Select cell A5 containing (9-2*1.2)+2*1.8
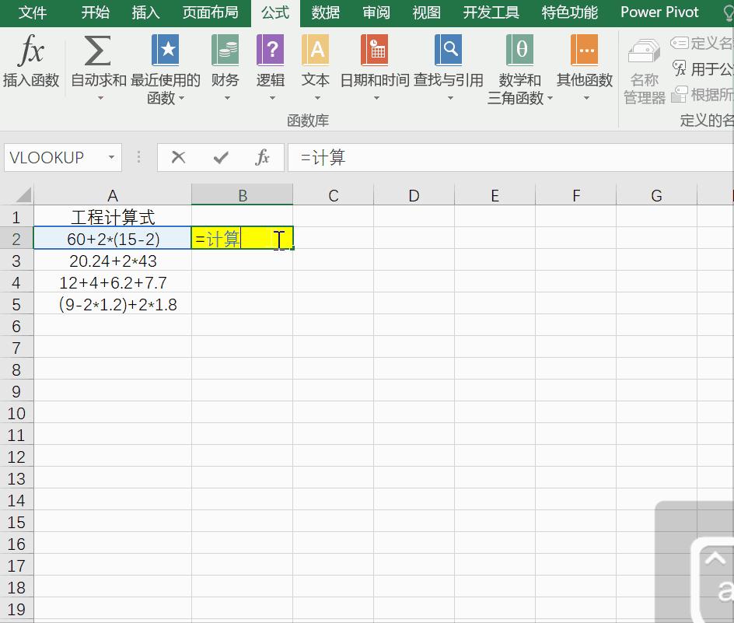 tap(112, 304)
